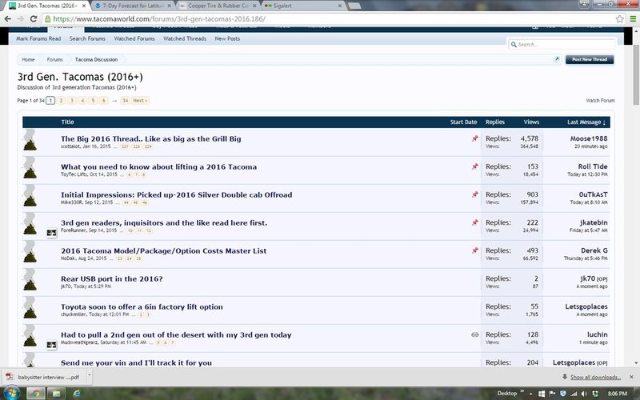Viewport: 640px width, 400px height.
Task: Click the Watch Forum link
Action: click(x=600, y=101)
